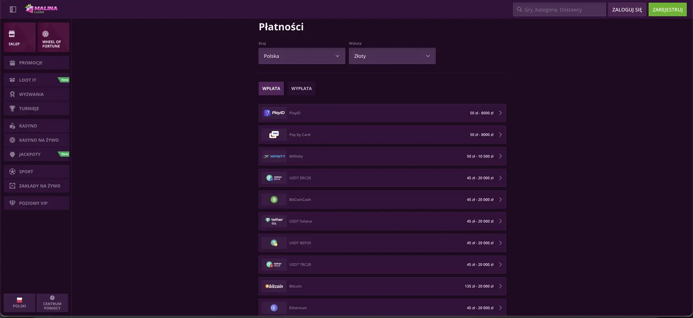Open Wyzwania in the sidebar
Viewport: 693px width, 318px height.
point(36,94)
